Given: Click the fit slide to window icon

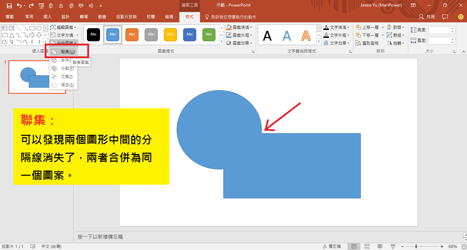Looking at the screenshot, I should [x=462, y=246].
